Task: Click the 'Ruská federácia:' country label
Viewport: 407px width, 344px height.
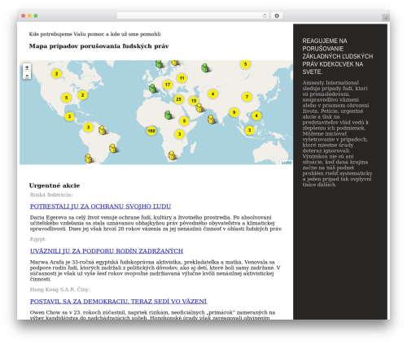Action: 51,195
